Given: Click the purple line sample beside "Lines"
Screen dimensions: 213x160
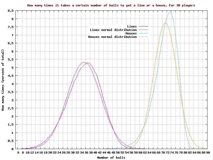Looking at the screenshot, I should point(143,26).
